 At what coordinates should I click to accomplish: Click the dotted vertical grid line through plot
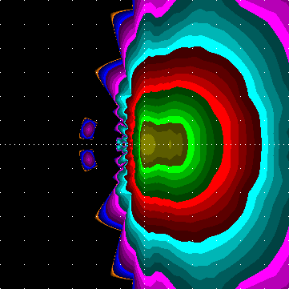(144, 144)
